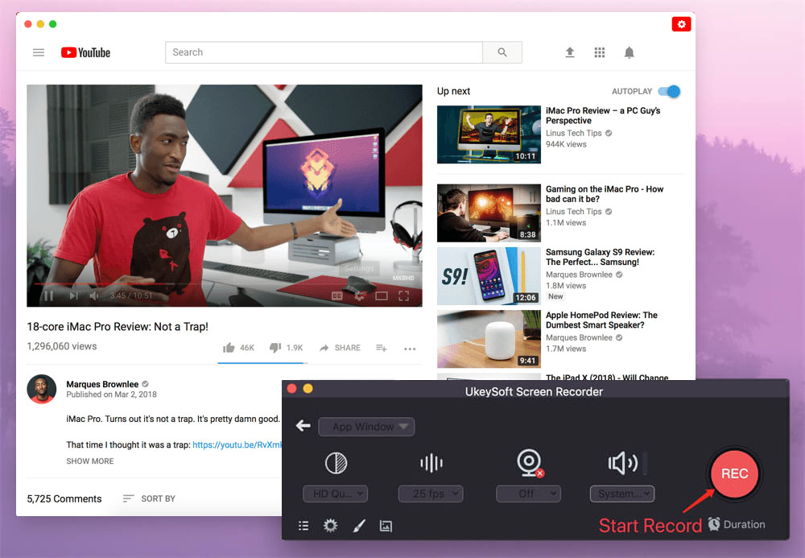This screenshot has width=805, height=558.
Task: Click the Marques Brownlee channel name under the video
Action: [x=102, y=384]
